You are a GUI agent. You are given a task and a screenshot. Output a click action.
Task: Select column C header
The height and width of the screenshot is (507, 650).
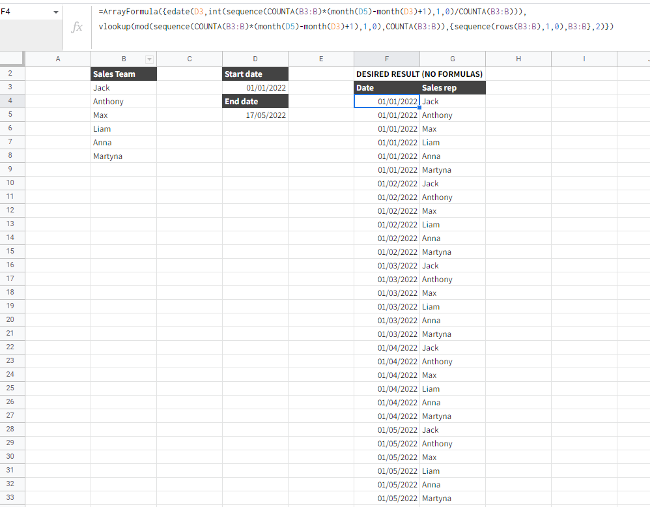190,59
